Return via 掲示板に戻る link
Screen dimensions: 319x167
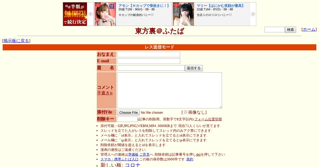click(16, 41)
